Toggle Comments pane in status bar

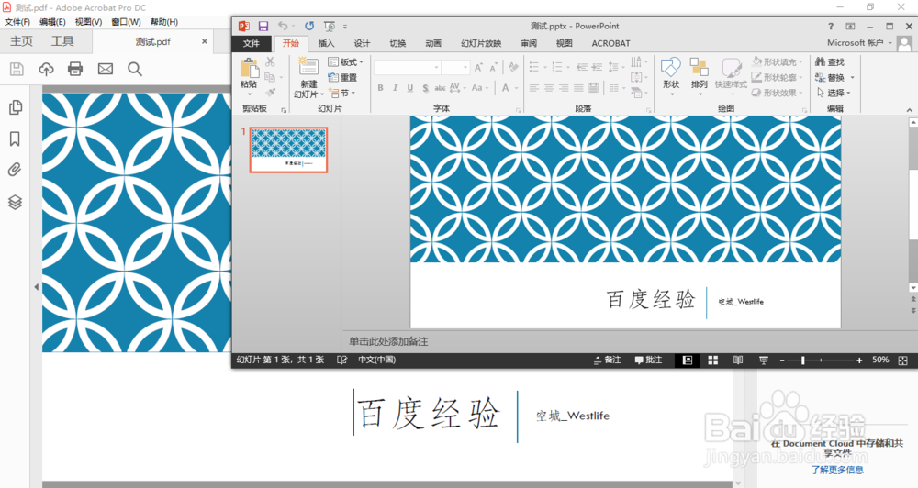pyautogui.click(x=648, y=360)
